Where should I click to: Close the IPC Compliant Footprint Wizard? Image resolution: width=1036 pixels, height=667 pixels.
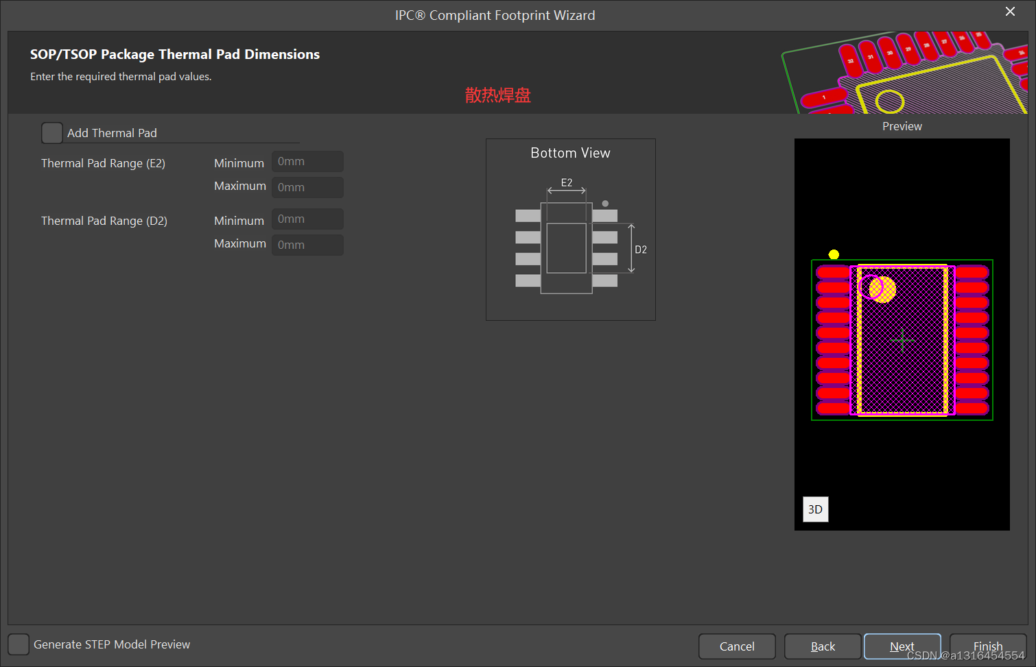pos(1010,12)
